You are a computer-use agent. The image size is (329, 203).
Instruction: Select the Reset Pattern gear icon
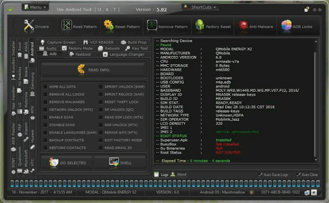pos(108,26)
